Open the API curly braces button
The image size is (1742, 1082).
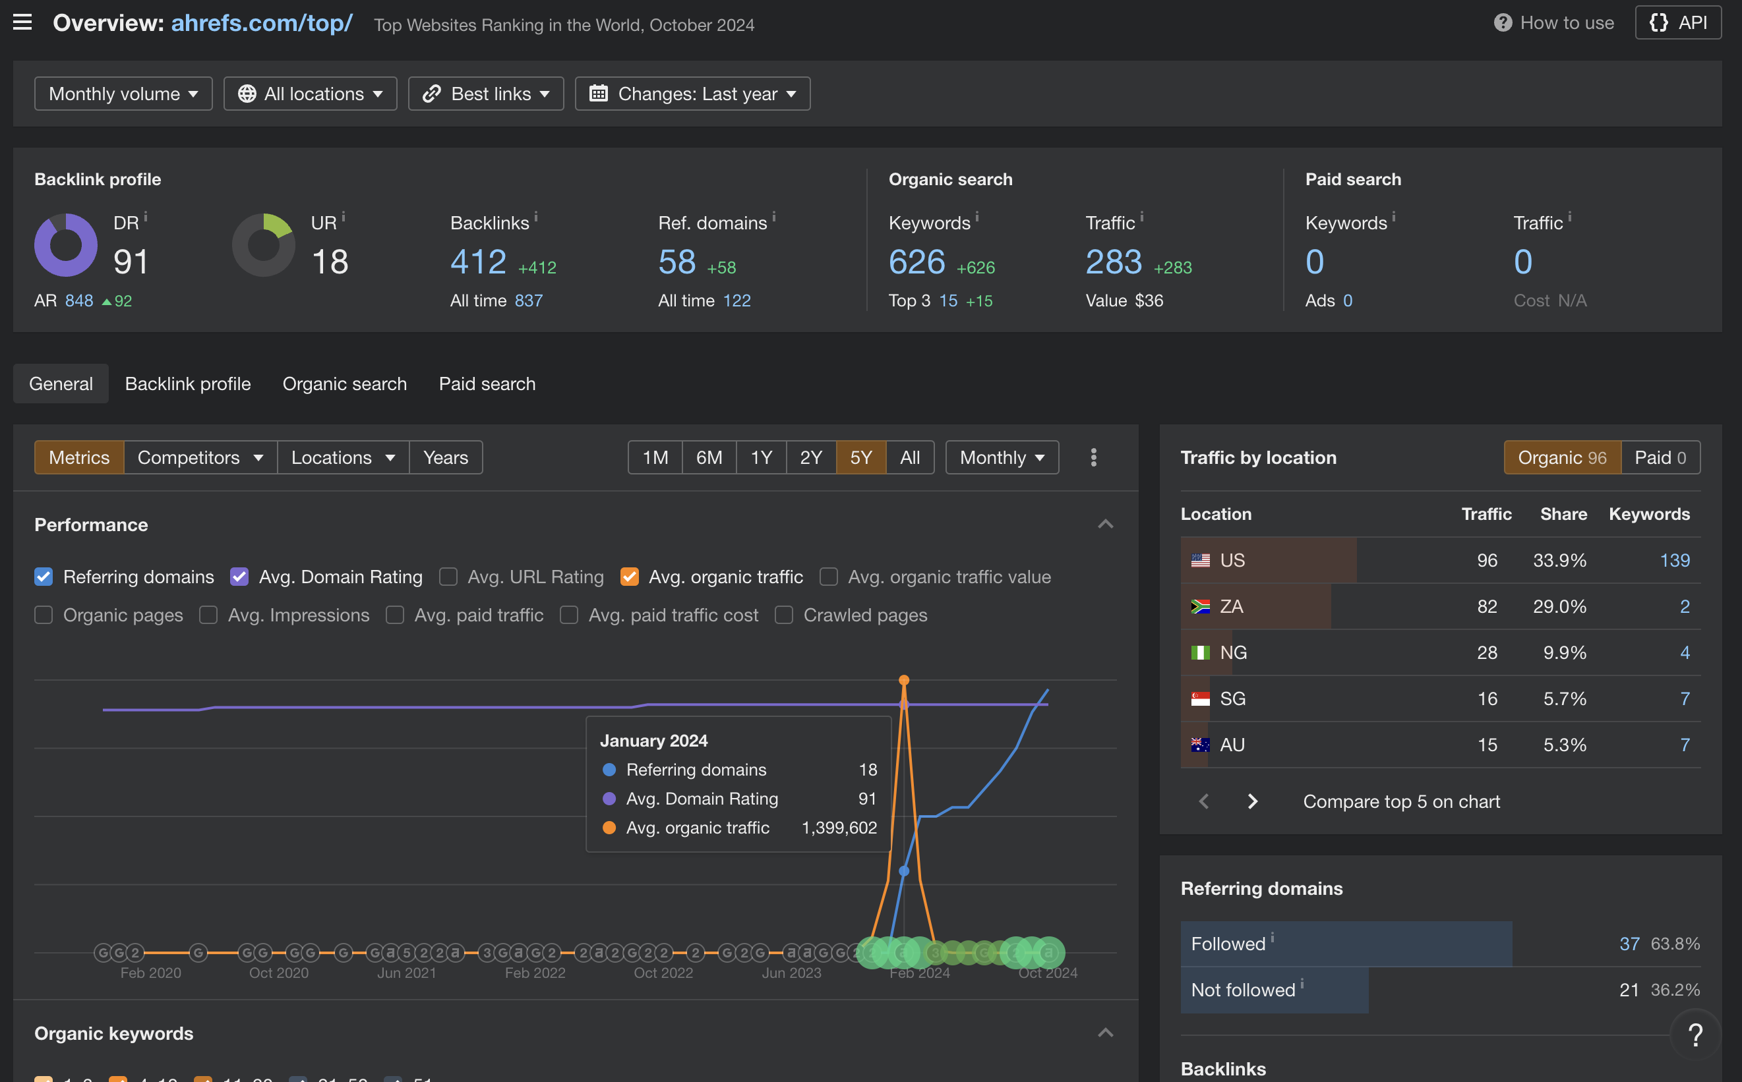(1677, 23)
